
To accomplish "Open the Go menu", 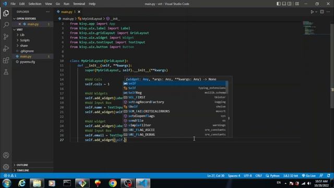I will pyautogui.click(x=58, y=4).
